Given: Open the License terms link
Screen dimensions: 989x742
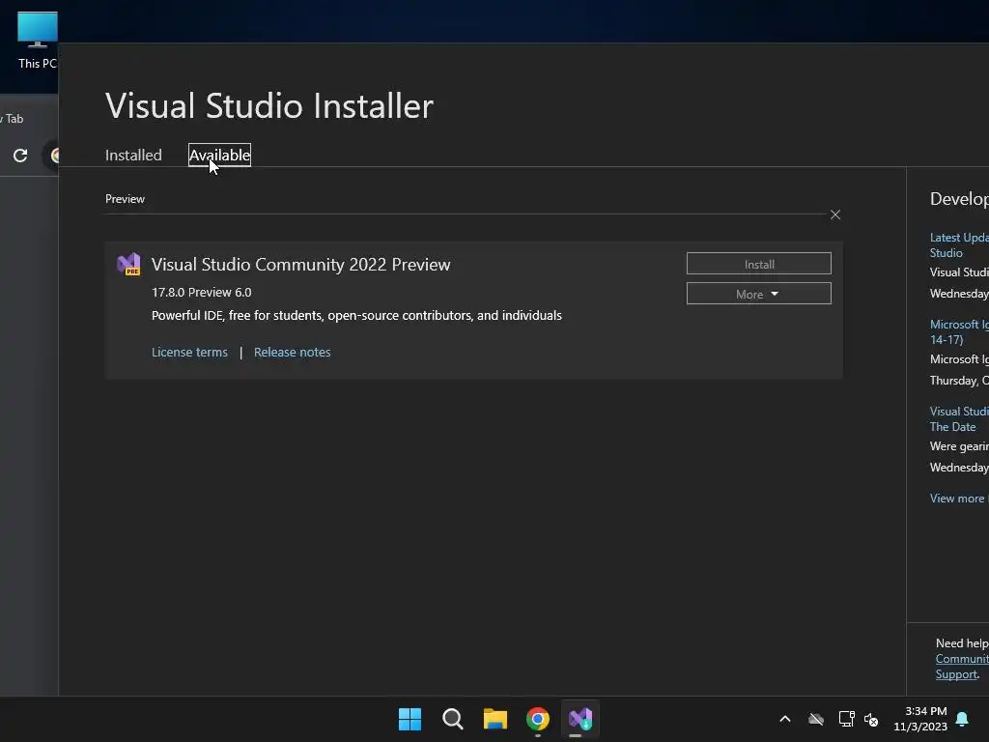Looking at the screenshot, I should [189, 352].
